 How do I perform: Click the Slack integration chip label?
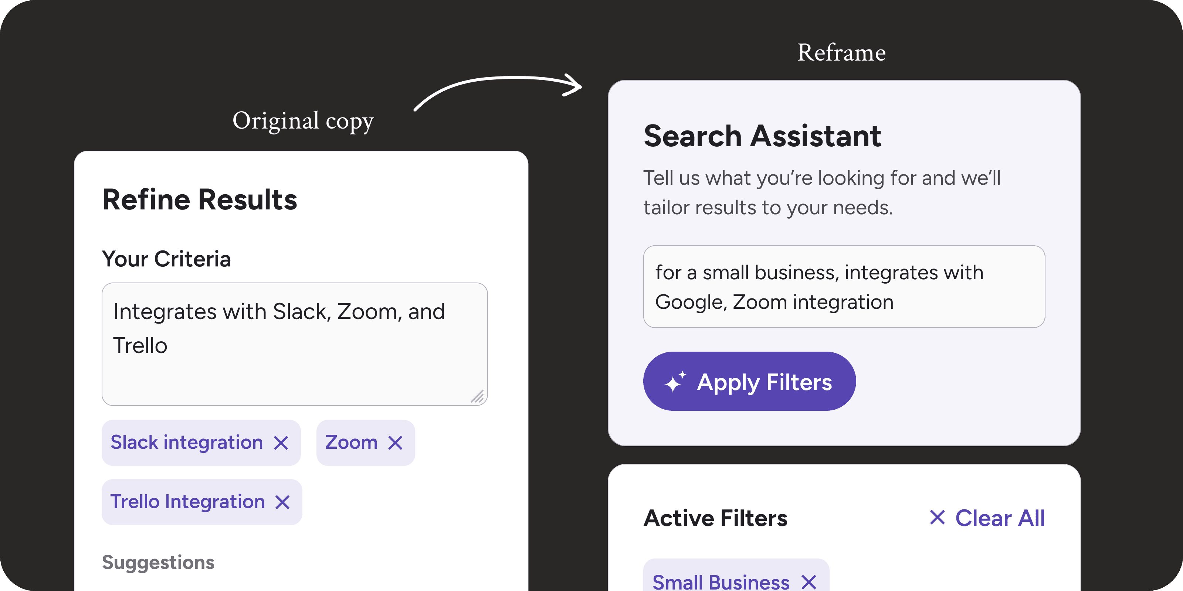186,443
